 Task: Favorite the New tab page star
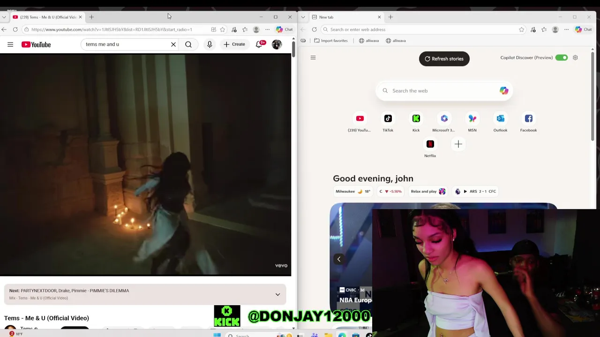pyautogui.click(x=521, y=29)
